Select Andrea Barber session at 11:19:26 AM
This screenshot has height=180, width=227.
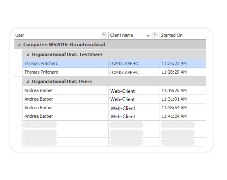(114, 90)
